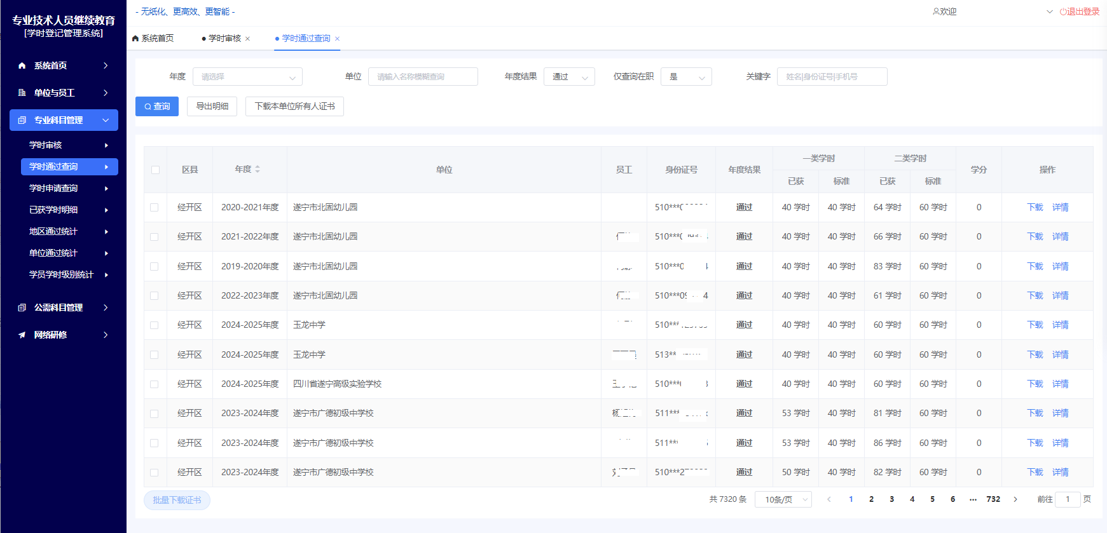Open the user menu arrow beside 退出登录

(1050, 11)
